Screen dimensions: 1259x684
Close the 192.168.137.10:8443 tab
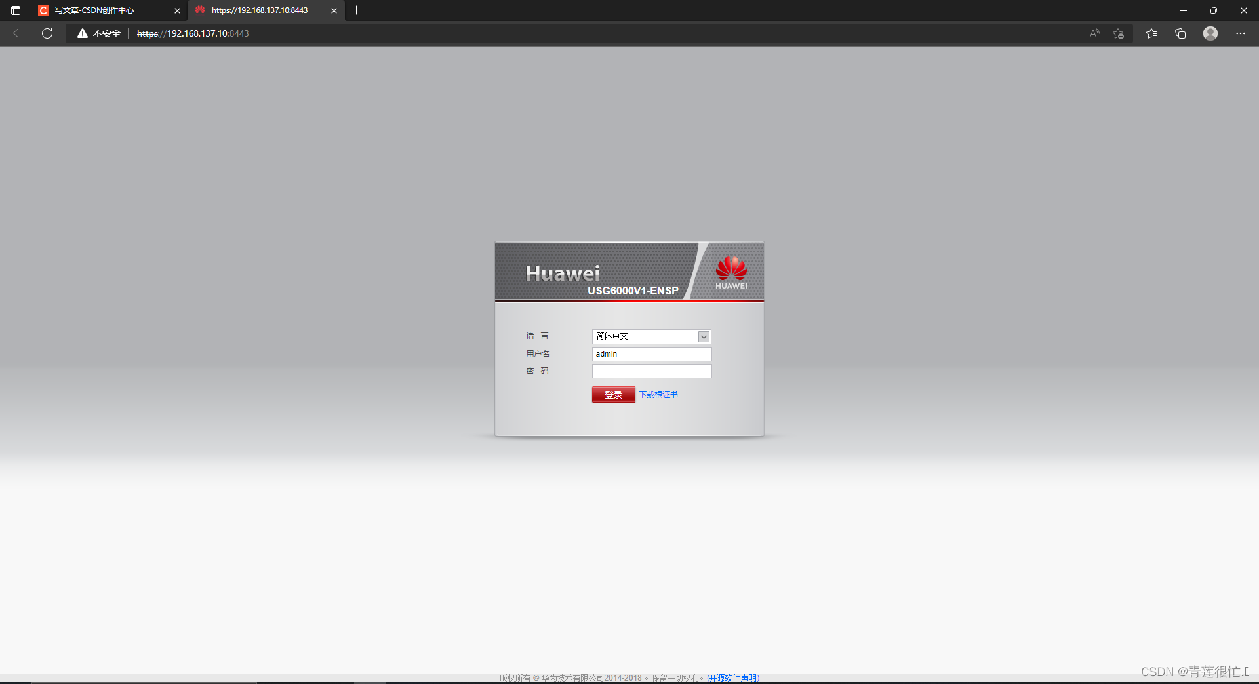(x=334, y=10)
